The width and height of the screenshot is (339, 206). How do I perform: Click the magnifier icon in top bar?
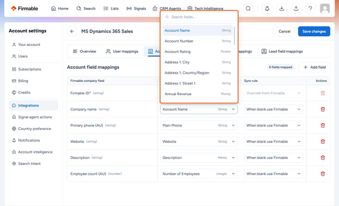coord(248,9)
